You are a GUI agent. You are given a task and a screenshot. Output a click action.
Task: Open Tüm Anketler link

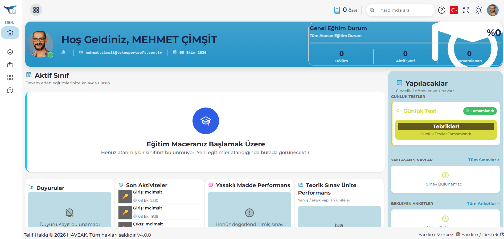tap(483, 204)
